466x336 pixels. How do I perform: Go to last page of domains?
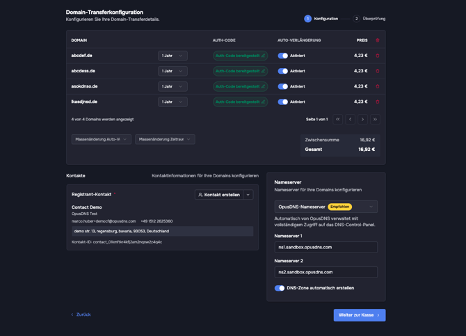coord(375,119)
